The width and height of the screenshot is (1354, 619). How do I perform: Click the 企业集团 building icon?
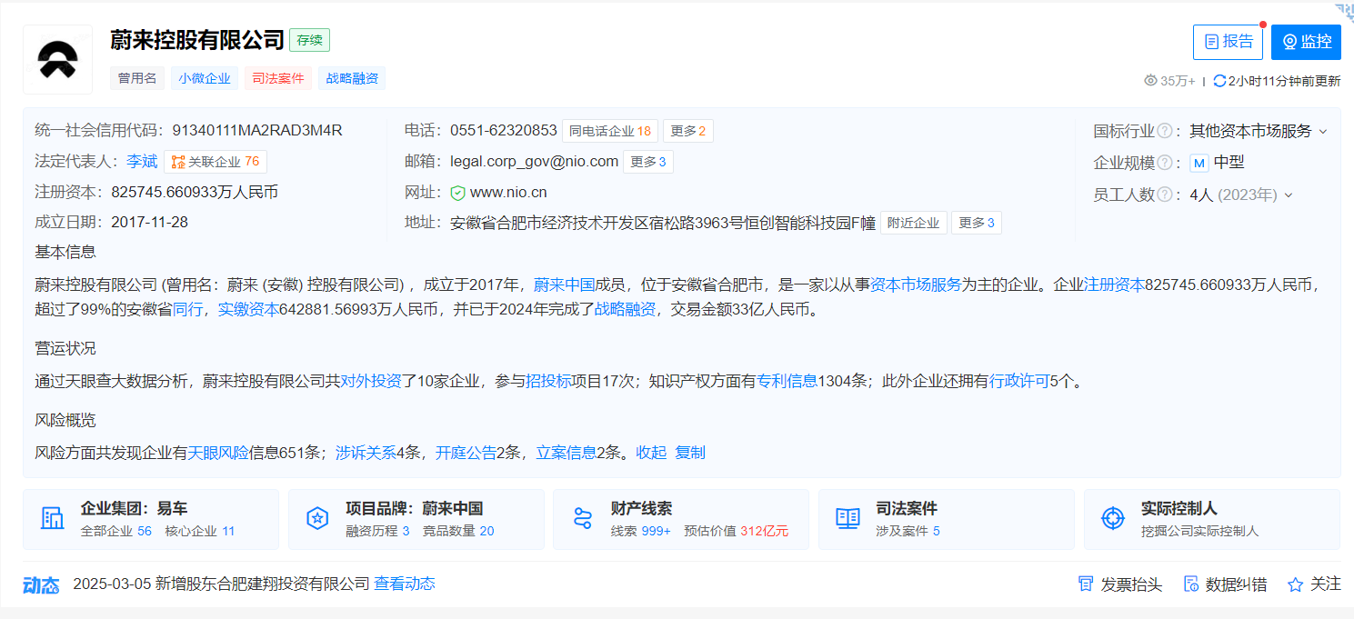pyautogui.click(x=53, y=519)
